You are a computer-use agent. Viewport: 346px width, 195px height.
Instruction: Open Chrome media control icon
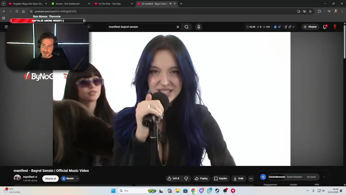tap(329, 11)
